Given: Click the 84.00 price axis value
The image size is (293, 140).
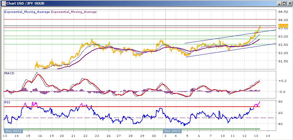Looking at the screenshot, I should coord(283,20).
